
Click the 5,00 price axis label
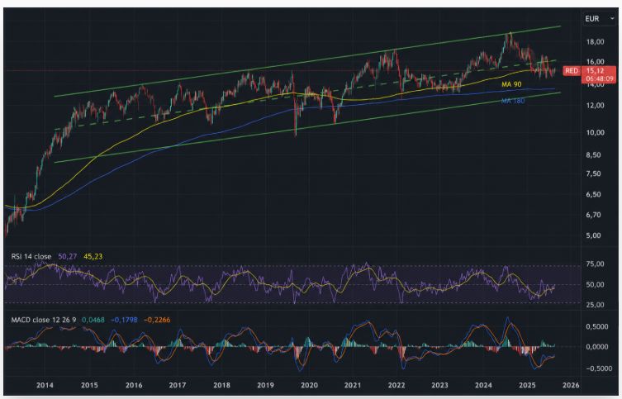(593, 235)
